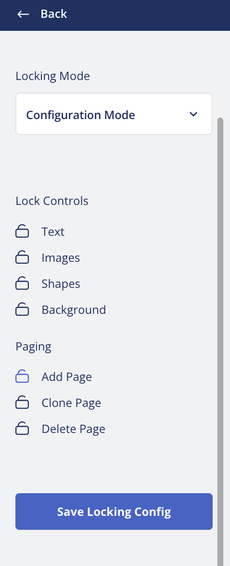Screen dimensions: 230x566
Task: Select the Background lock control label
Action: [74, 310]
